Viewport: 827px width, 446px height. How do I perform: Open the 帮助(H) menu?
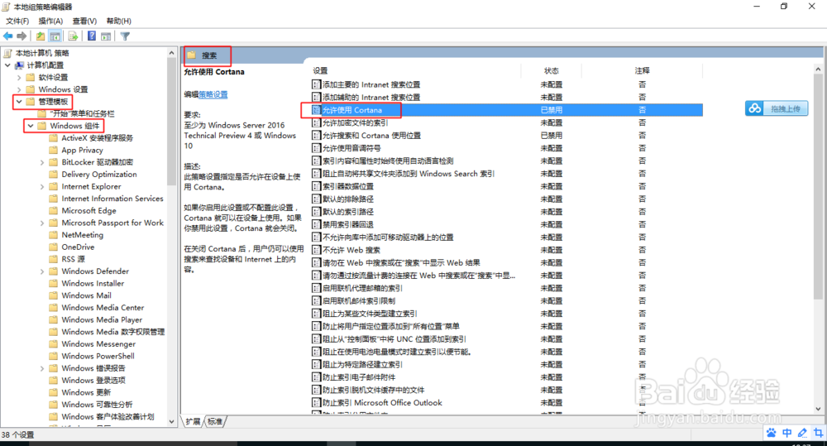click(x=118, y=22)
